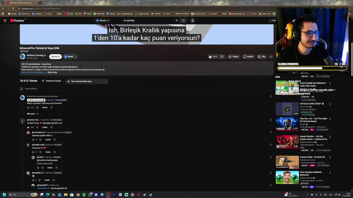Click the taskbar Ara search box
The image size is (353, 198).
23,195
